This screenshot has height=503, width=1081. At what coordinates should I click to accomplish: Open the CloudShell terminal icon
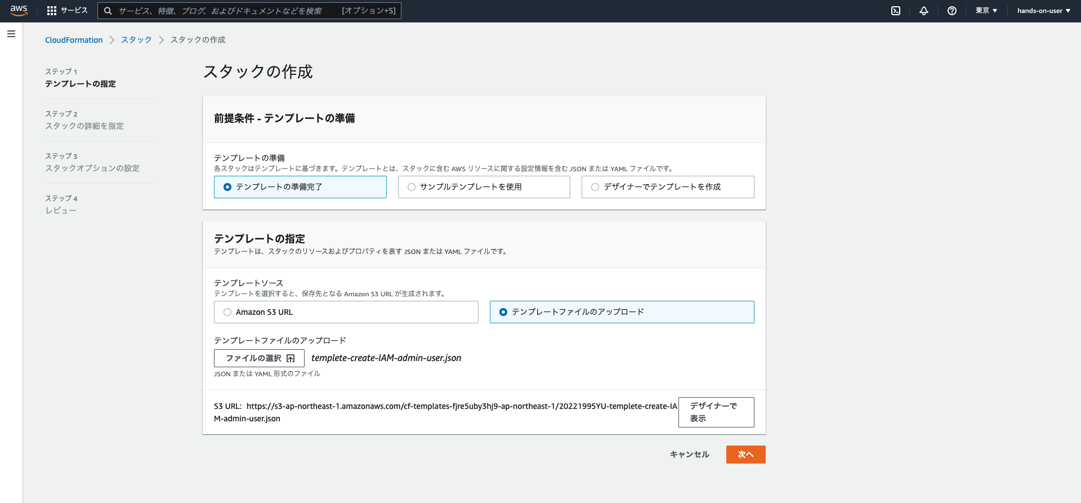pos(896,11)
